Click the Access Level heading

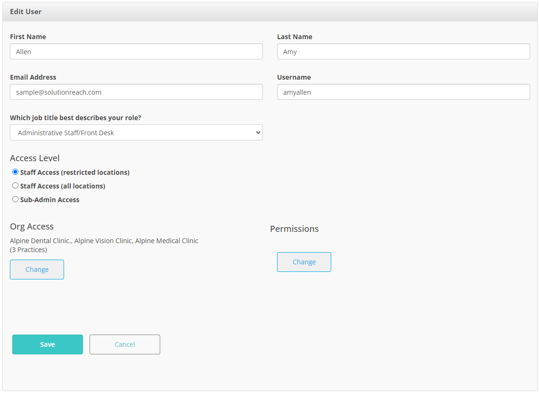(35, 158)
